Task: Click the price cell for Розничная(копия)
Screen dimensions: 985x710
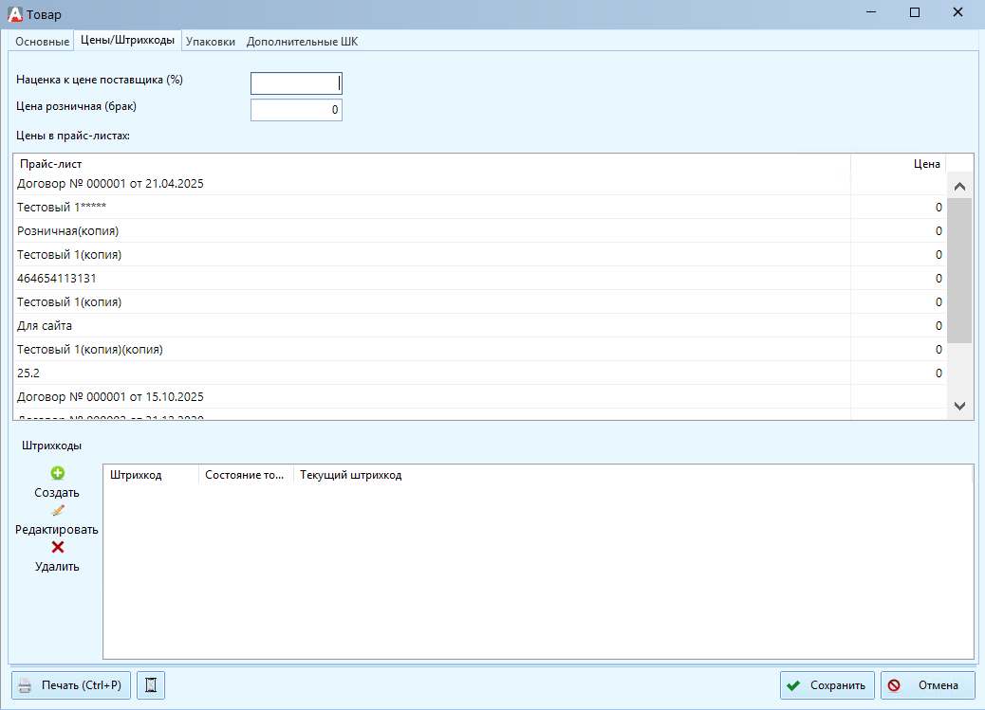Action: [x=899, y=231]
